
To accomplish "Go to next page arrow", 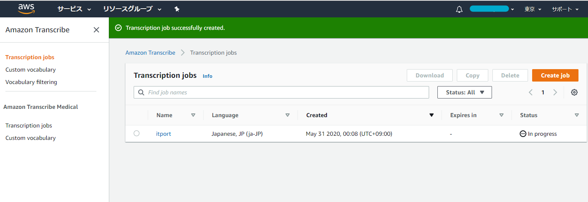I will (555, 92).
